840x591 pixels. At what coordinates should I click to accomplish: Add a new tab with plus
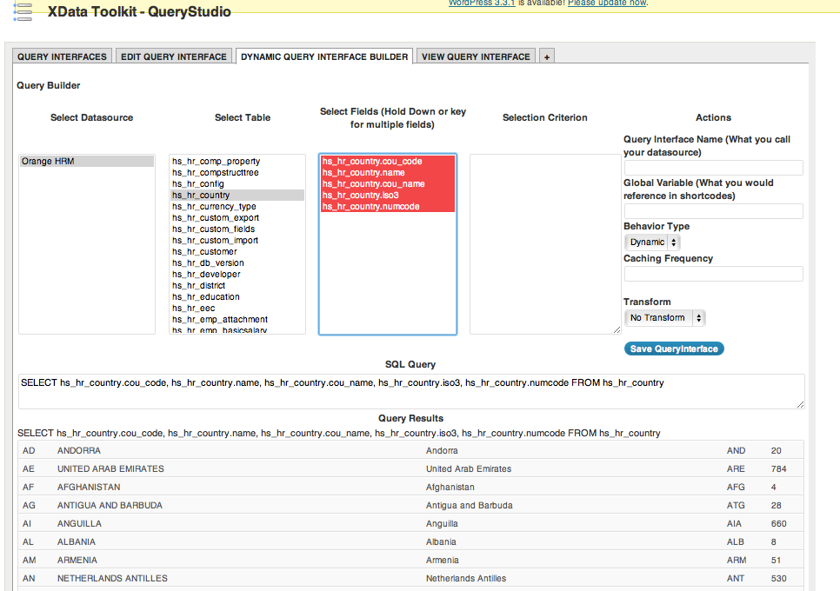[x=546, y=56]
